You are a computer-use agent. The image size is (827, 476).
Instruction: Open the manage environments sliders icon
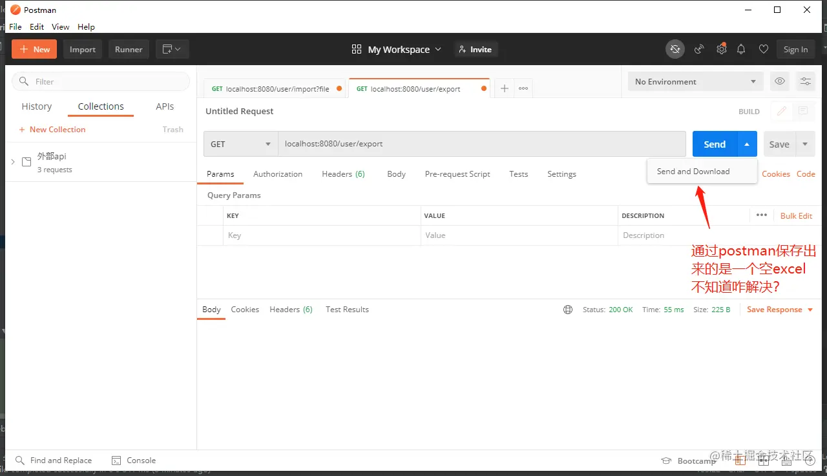click(x=806, y=81)
